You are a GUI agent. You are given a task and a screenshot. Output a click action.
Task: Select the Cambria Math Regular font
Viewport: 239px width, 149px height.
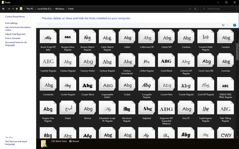(x=206, y=36)
